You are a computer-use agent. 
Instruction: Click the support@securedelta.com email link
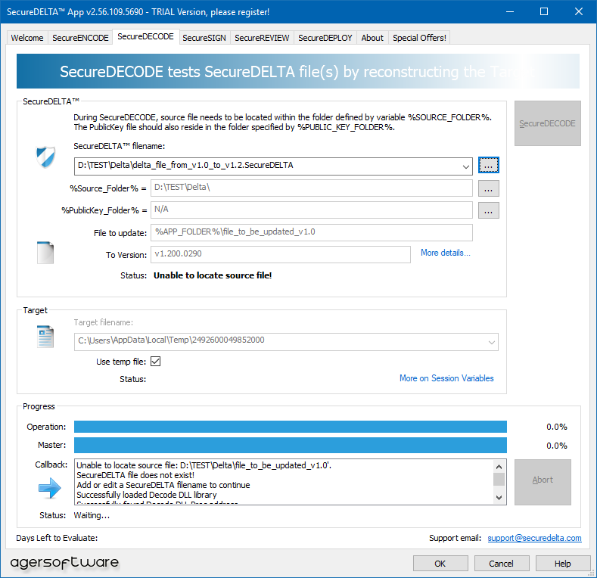tap(534, 538)
